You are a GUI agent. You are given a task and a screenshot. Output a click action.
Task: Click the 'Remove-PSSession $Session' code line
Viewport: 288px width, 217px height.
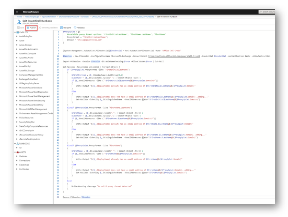point(76,197)
